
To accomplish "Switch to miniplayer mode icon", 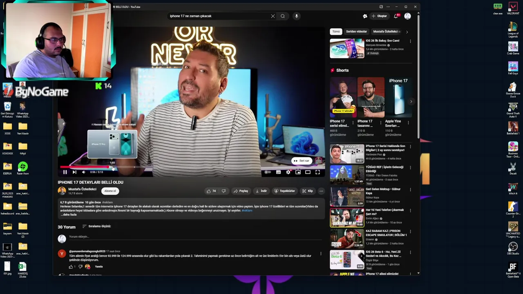I will point(298,172).
